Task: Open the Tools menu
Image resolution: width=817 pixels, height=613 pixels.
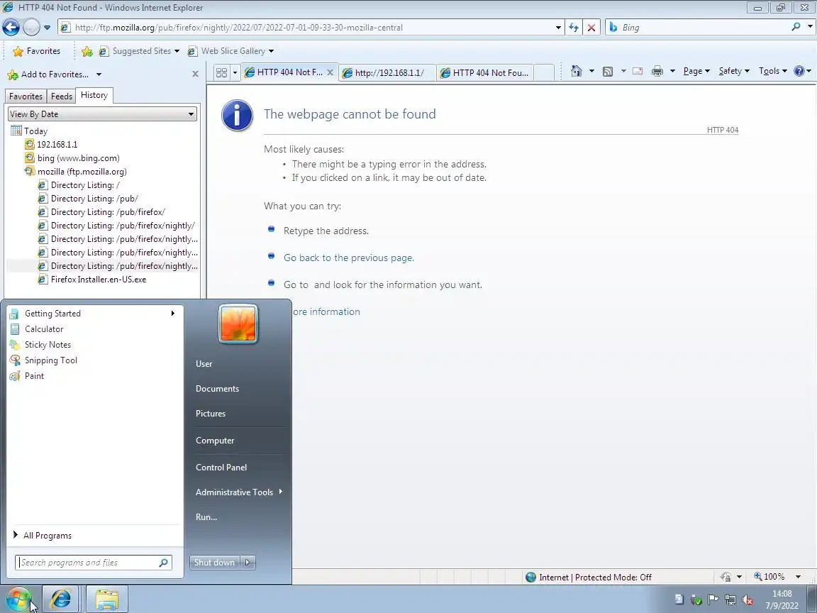Action: click(x=773, y=72)
